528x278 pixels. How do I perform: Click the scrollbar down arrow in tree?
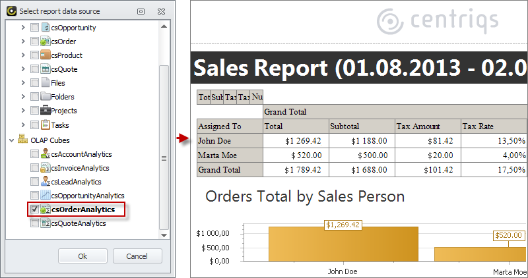point(164,235)
